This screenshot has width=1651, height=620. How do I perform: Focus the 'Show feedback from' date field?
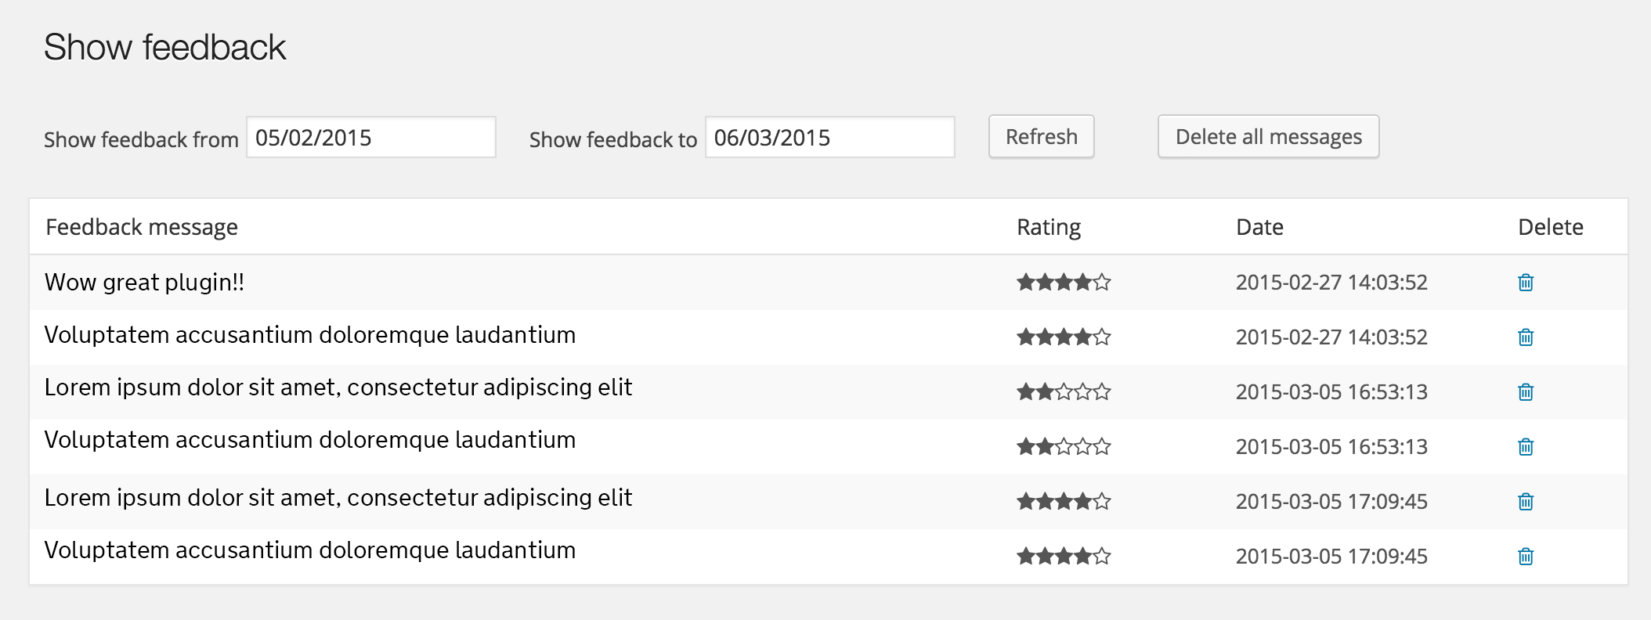coord(371,137)
